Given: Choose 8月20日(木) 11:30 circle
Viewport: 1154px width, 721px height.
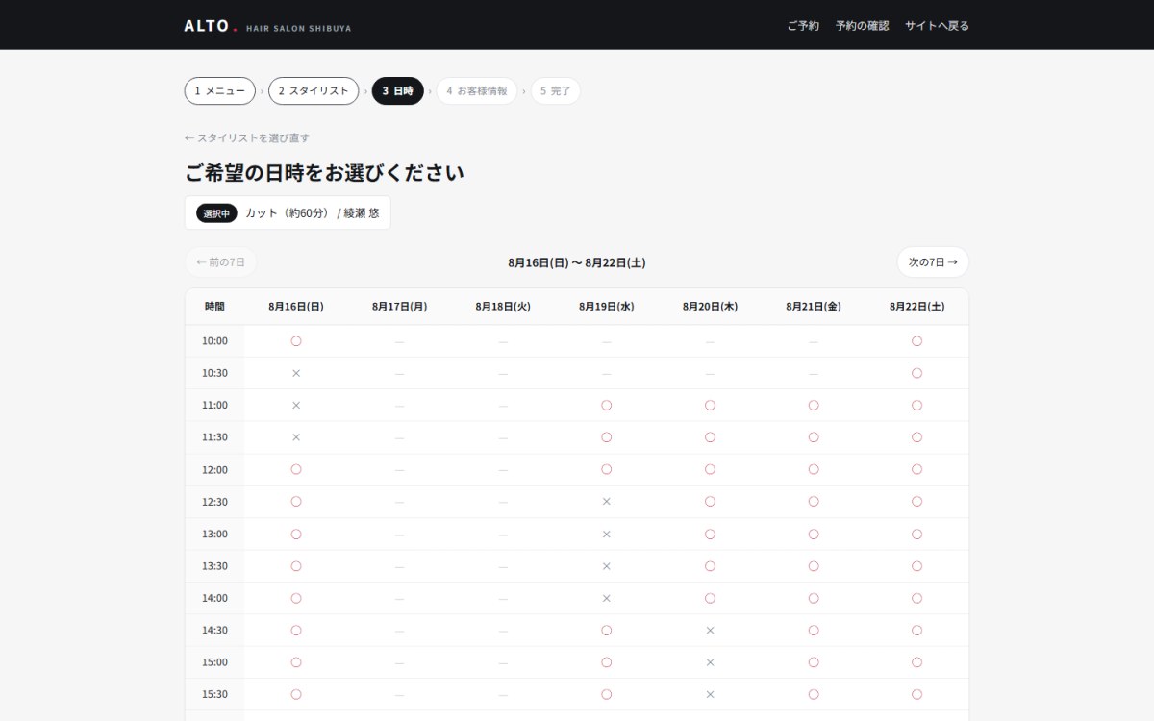Looking at the screenshot, I should click(x=710, y=437).
